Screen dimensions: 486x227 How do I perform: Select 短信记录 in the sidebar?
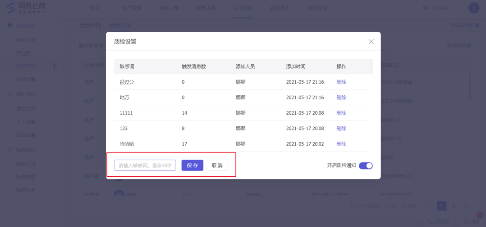(x=26, y=165)
